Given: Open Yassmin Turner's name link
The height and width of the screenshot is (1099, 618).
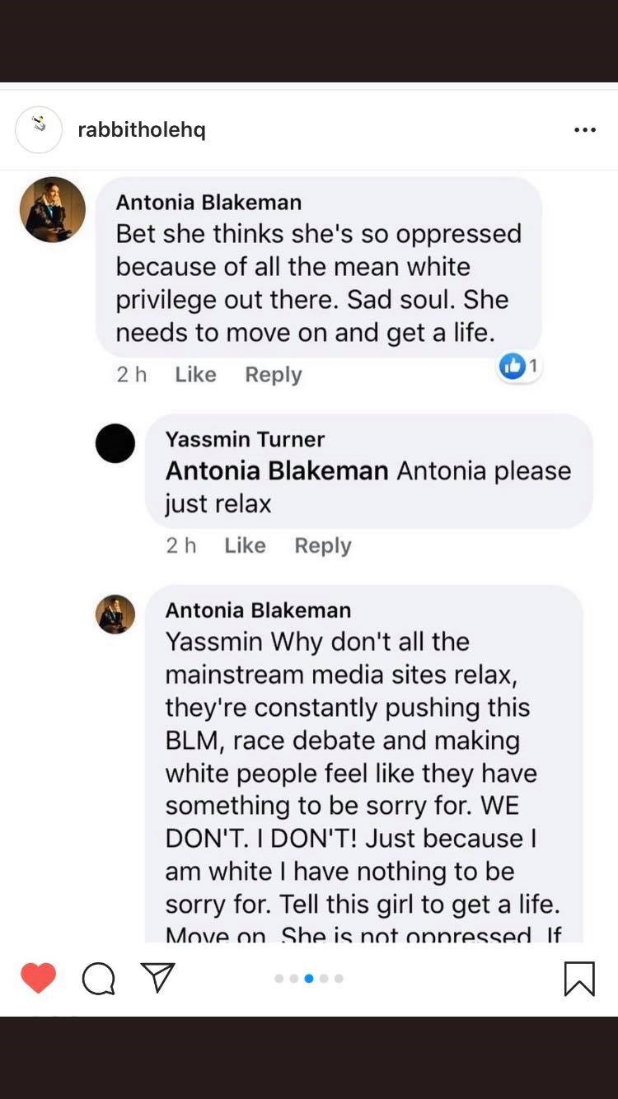Looking at the screenshot, I should tap(245, 439).
